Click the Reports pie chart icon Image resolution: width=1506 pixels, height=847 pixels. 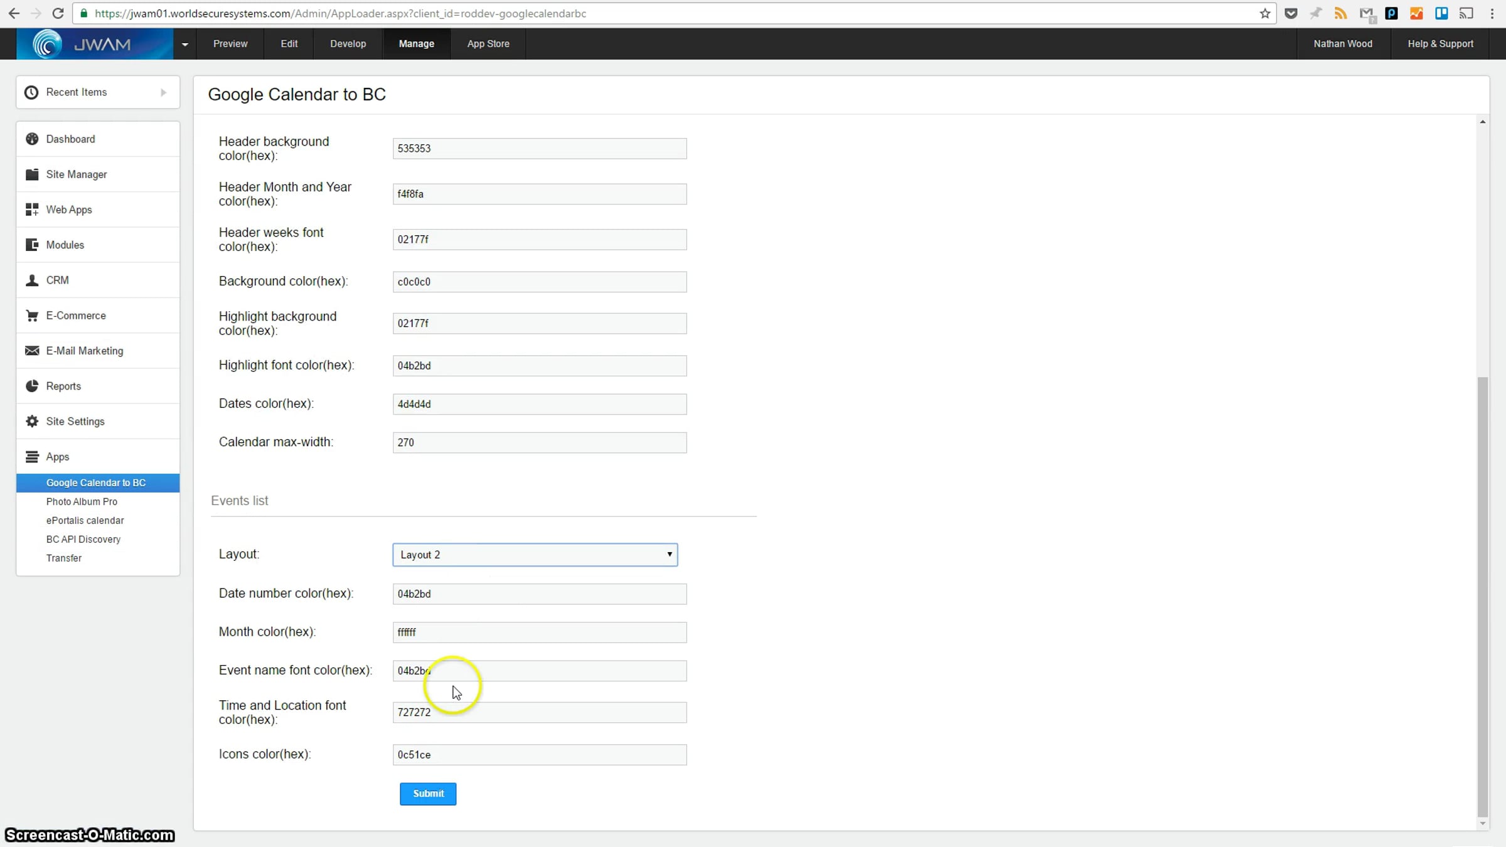click(32, 386)
